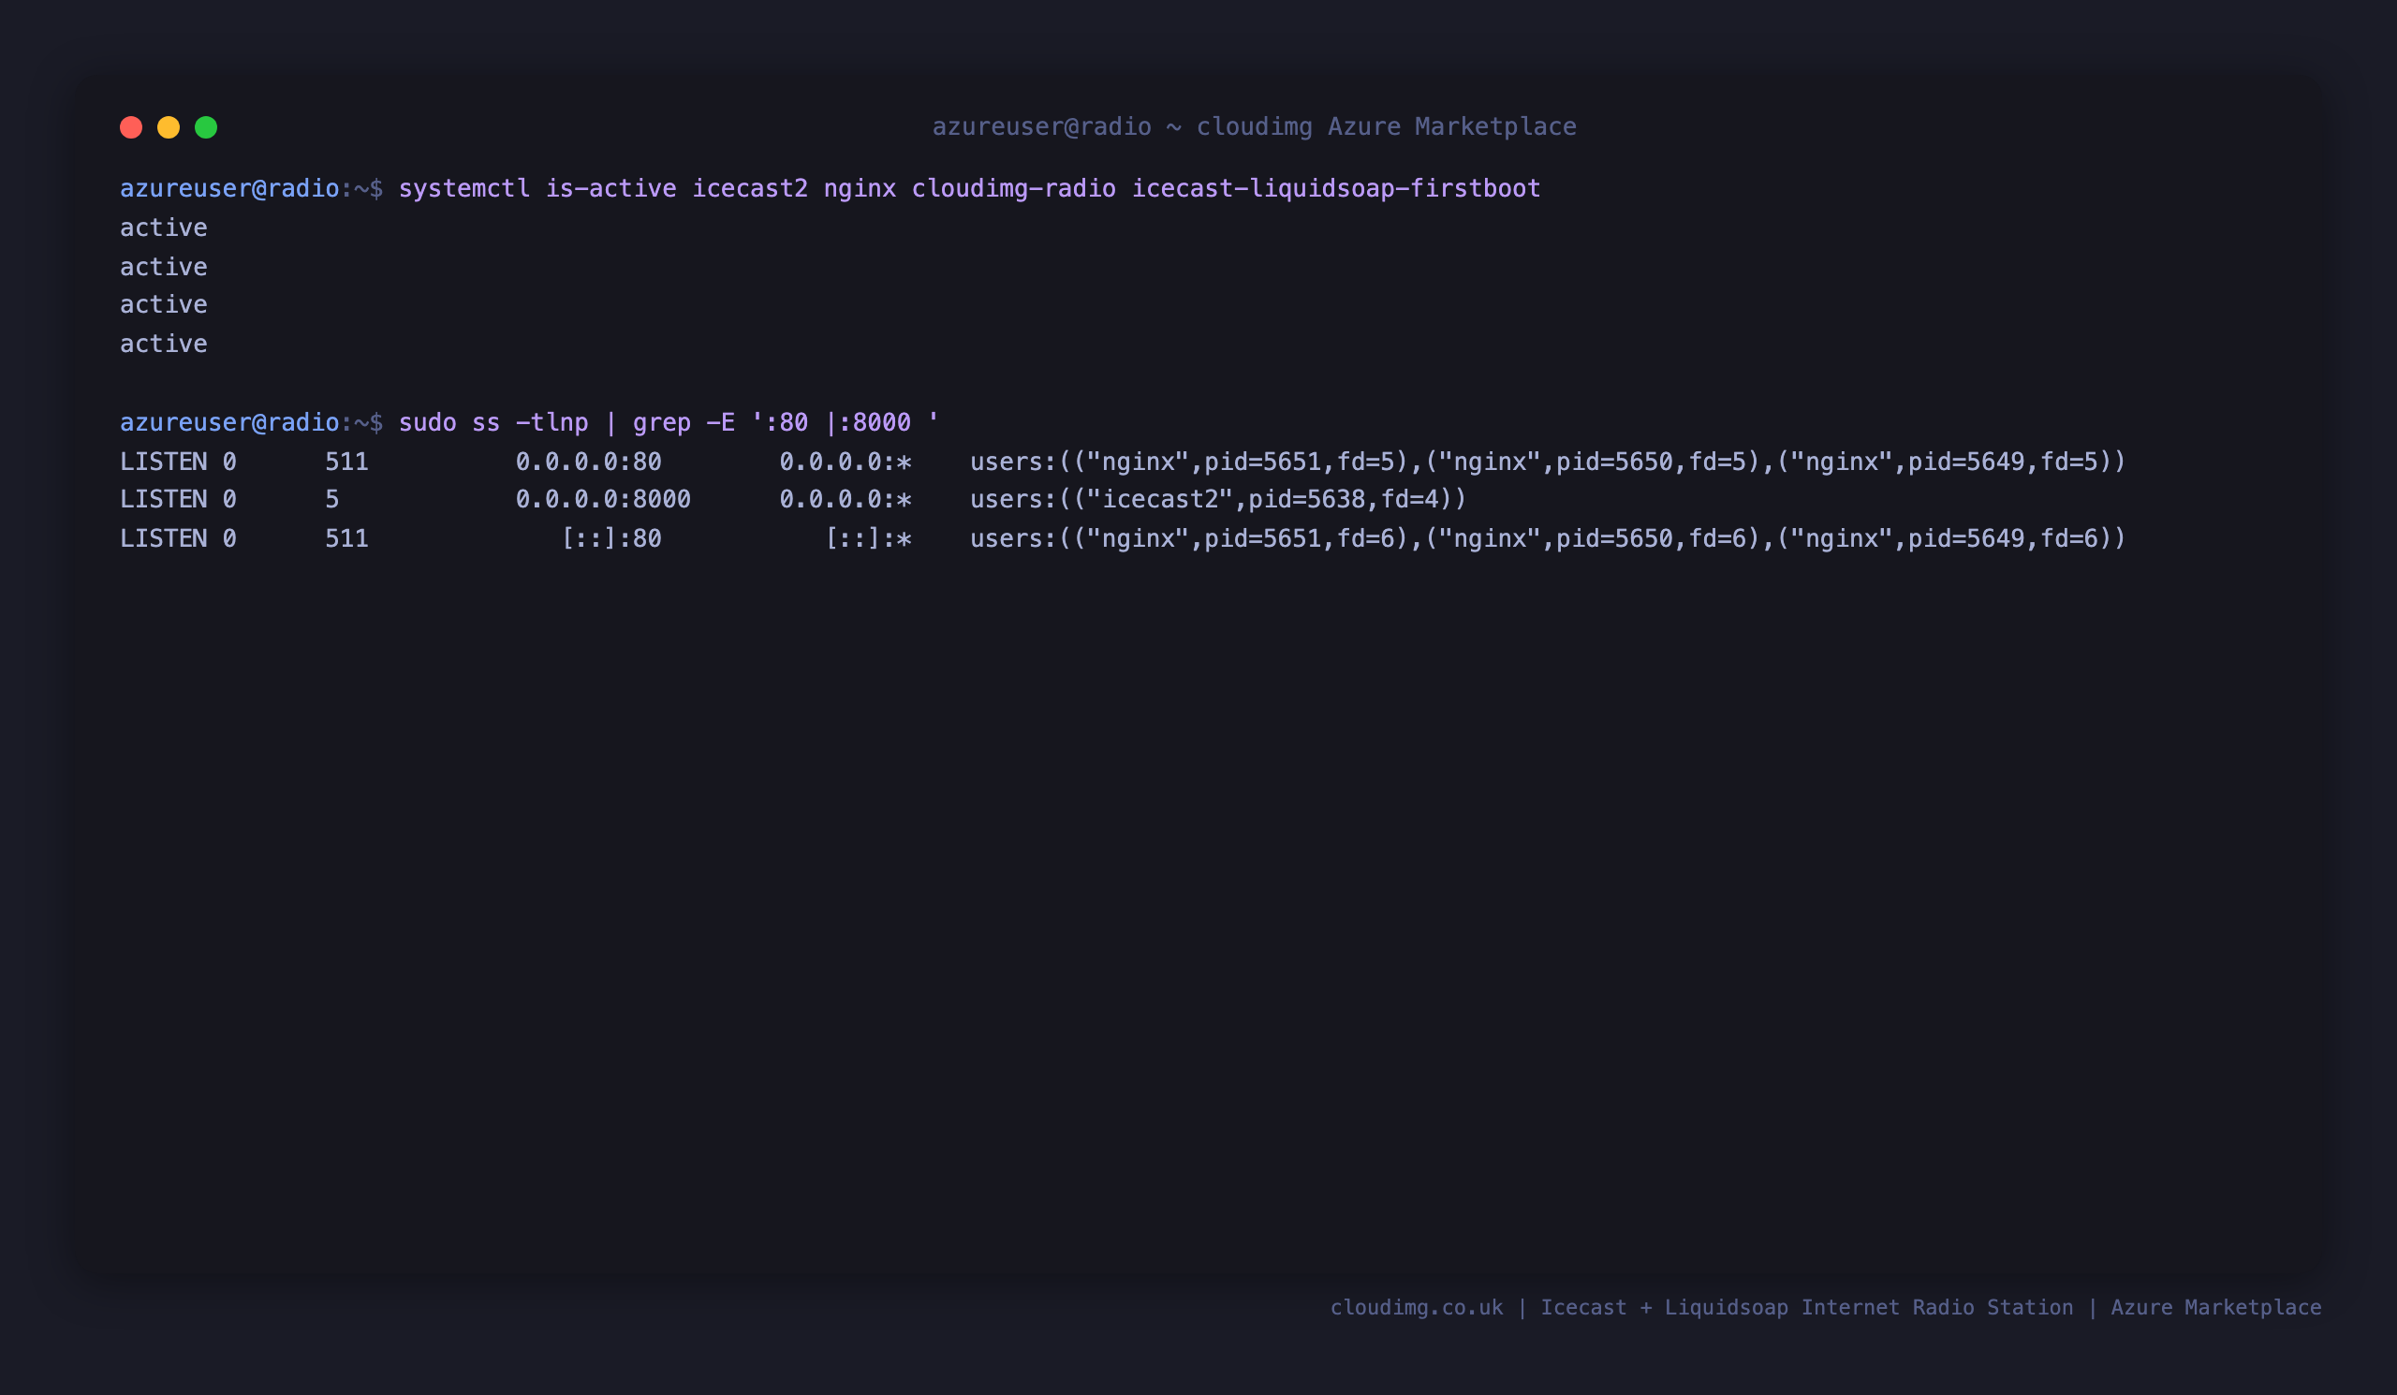
Task: Click the fourth 'active' output line
Action: point(164,345)
